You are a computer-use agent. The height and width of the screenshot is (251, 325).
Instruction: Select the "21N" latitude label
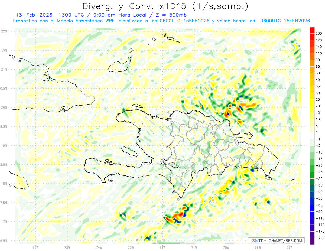(4, 69)
